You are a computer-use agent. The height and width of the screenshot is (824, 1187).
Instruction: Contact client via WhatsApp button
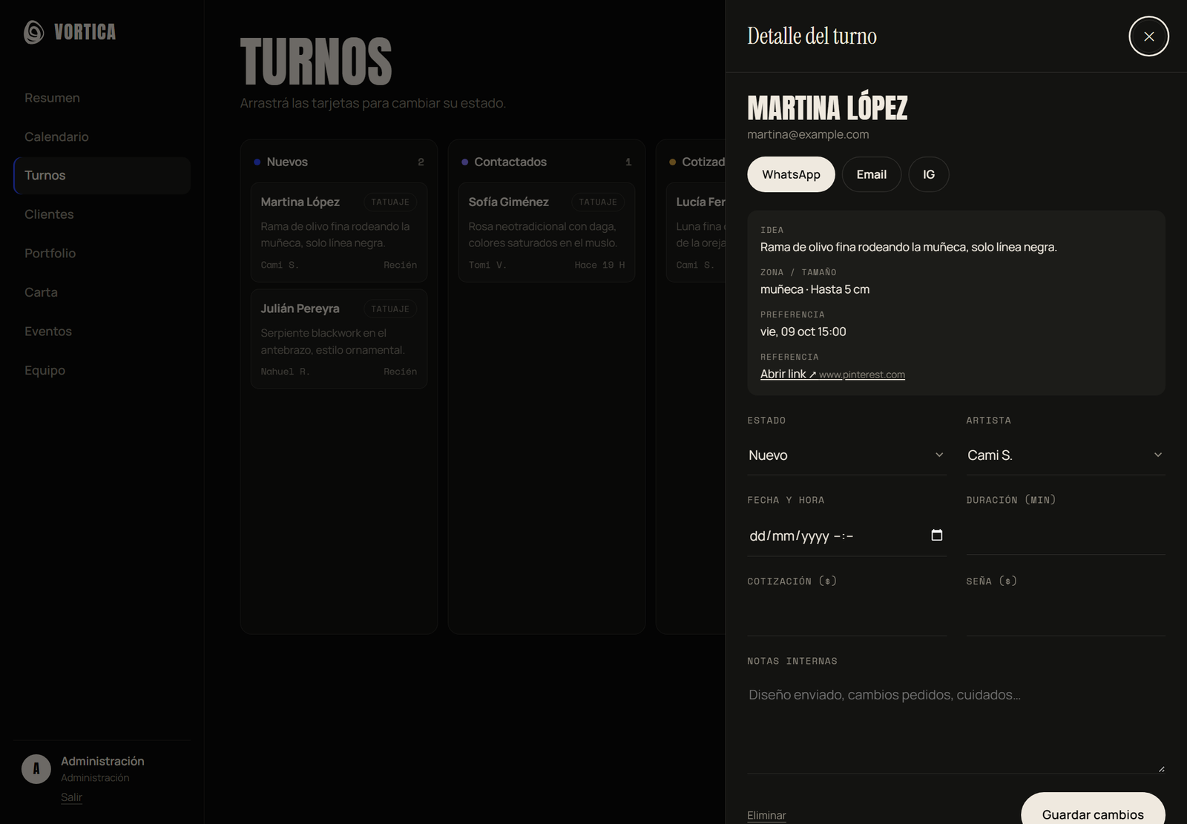791,174
